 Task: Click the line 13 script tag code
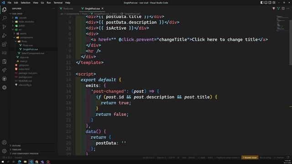point(86,74)
